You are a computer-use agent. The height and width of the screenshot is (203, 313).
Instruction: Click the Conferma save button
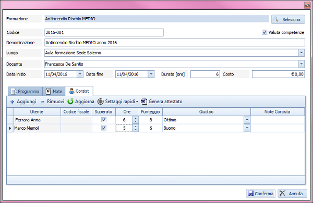261,193
